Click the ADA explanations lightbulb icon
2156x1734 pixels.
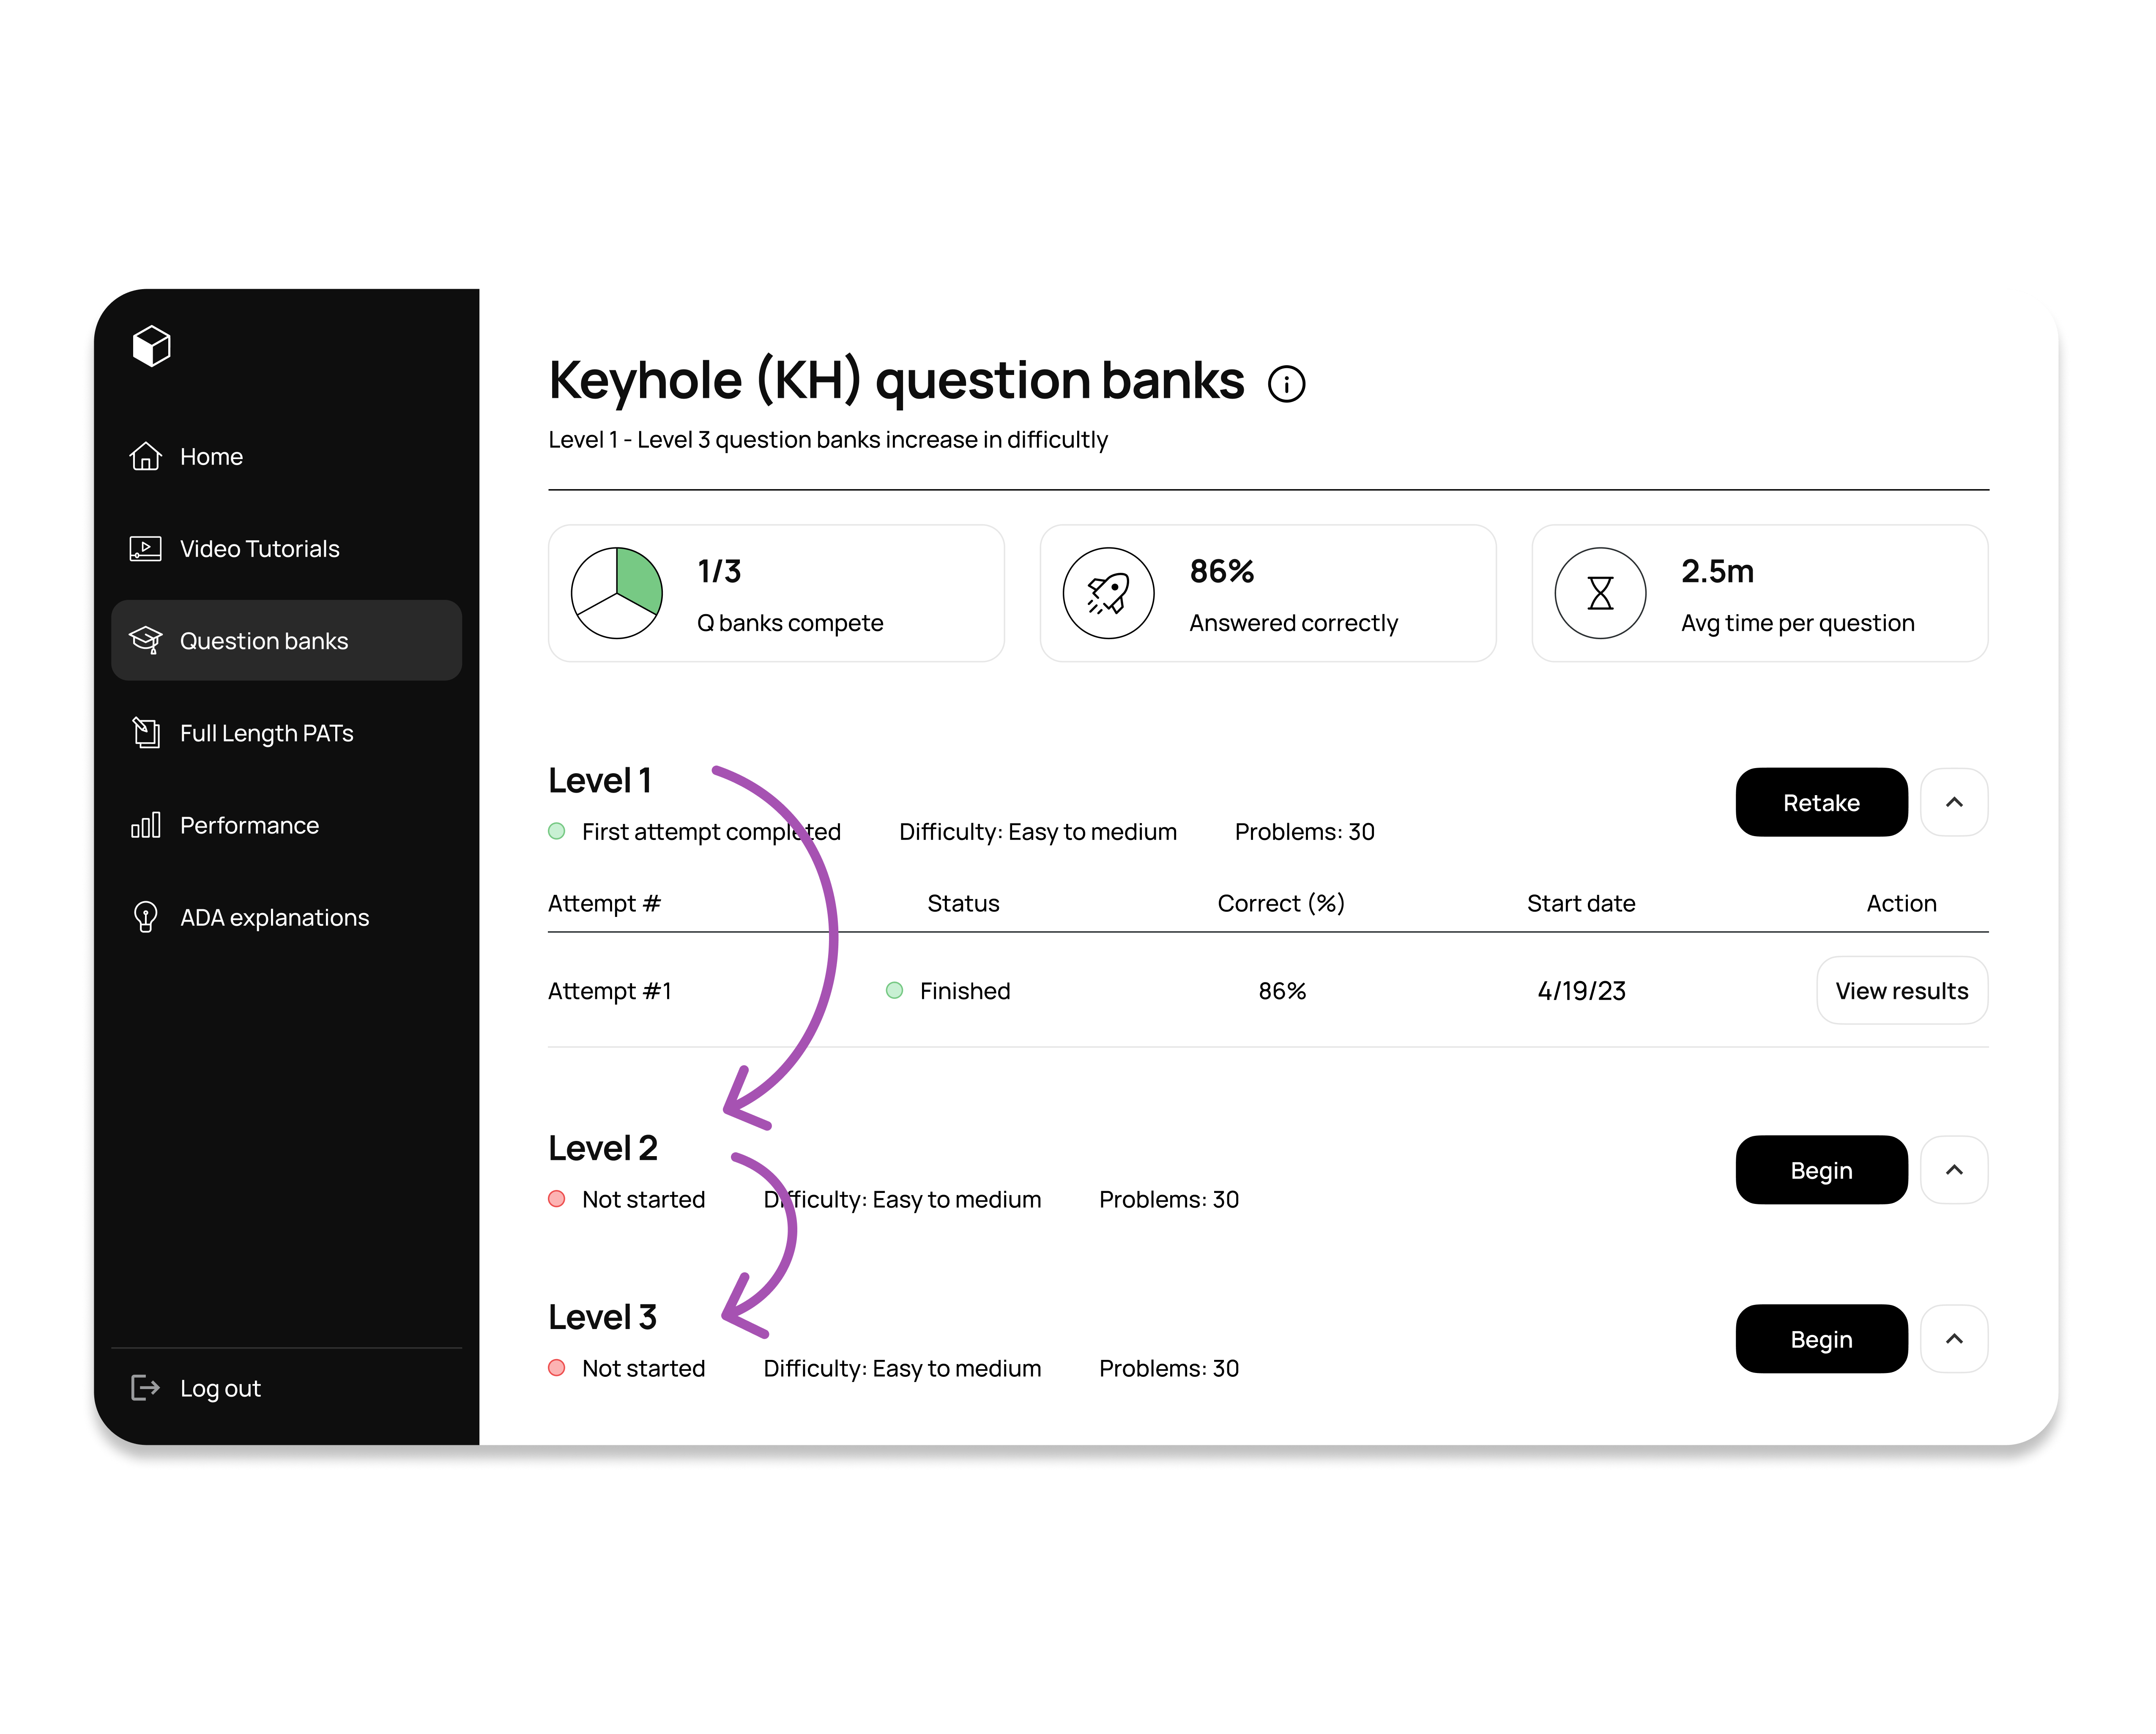146,917
